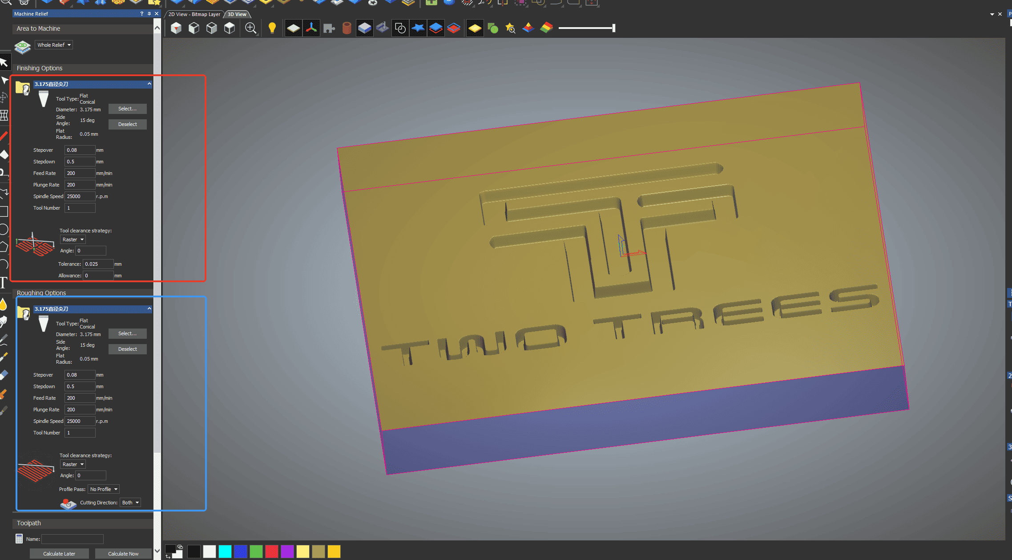Toggle the origin axes display icon

click(x=311, y=28)
